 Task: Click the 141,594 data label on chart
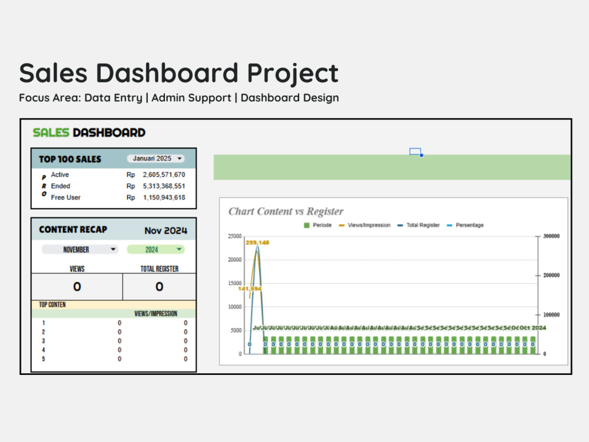coord(249,288)
